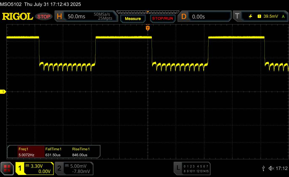Click the waveform memory position bar
289x177 pixels.
(x=148, y=12)
